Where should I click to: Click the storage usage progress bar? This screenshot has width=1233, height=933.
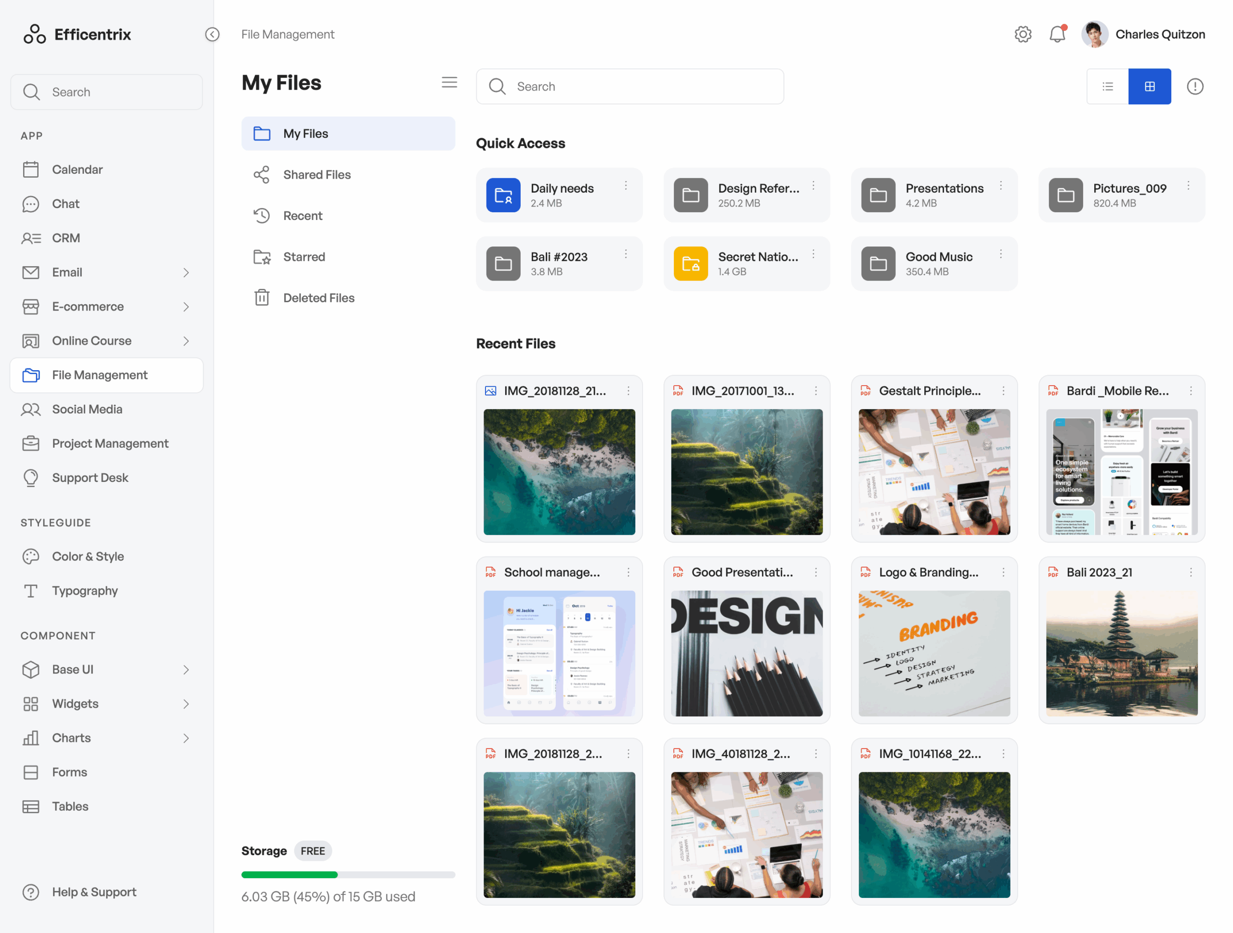[348, 875]
